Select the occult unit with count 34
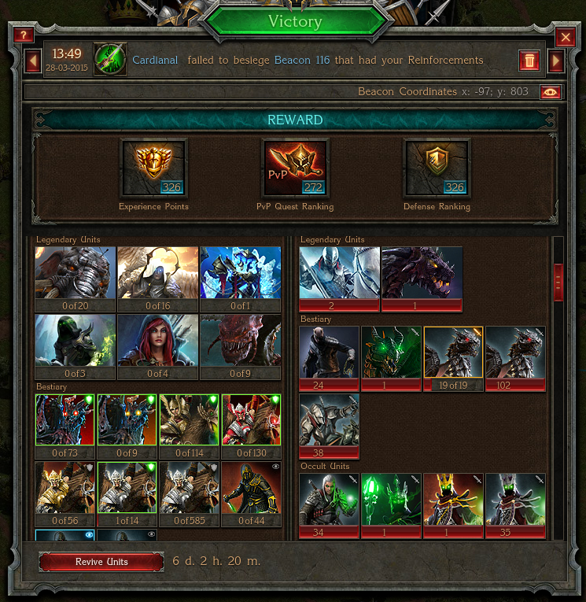 click(x=329, y=506)
